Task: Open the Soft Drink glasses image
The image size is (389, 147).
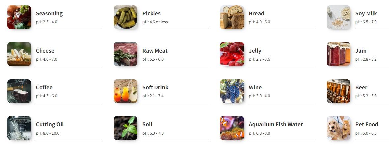Action: 125,91
